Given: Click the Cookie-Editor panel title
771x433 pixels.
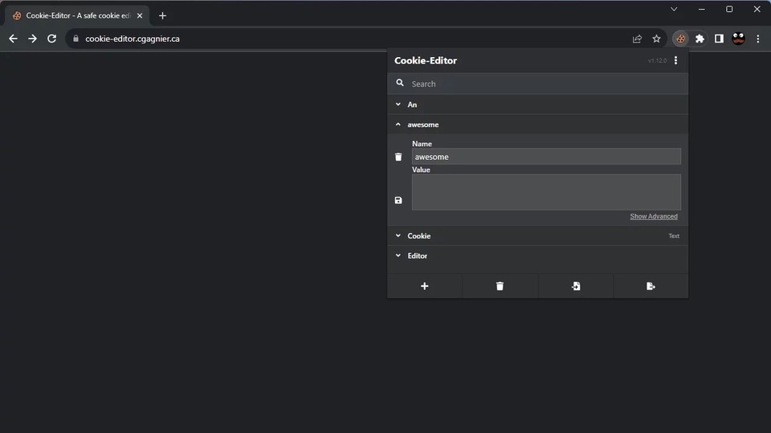Looking at the screenshot, I should click(x=426, y=60).
